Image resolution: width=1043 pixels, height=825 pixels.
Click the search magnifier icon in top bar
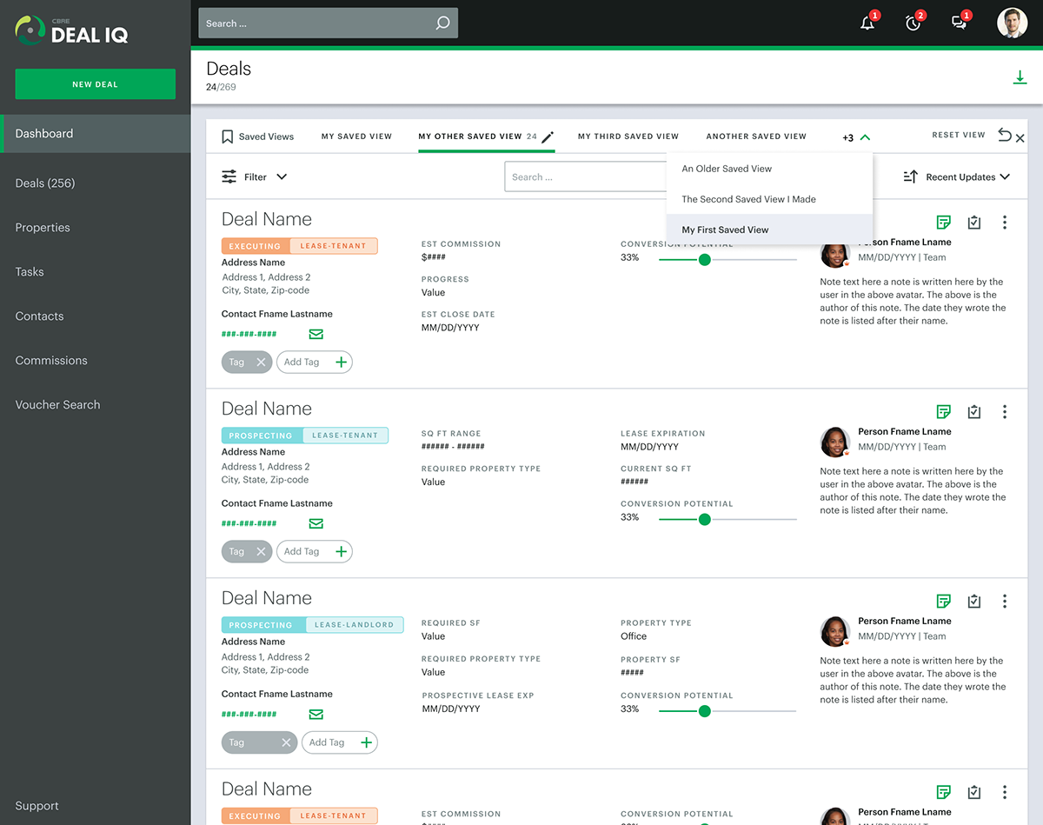pos(442,23)
